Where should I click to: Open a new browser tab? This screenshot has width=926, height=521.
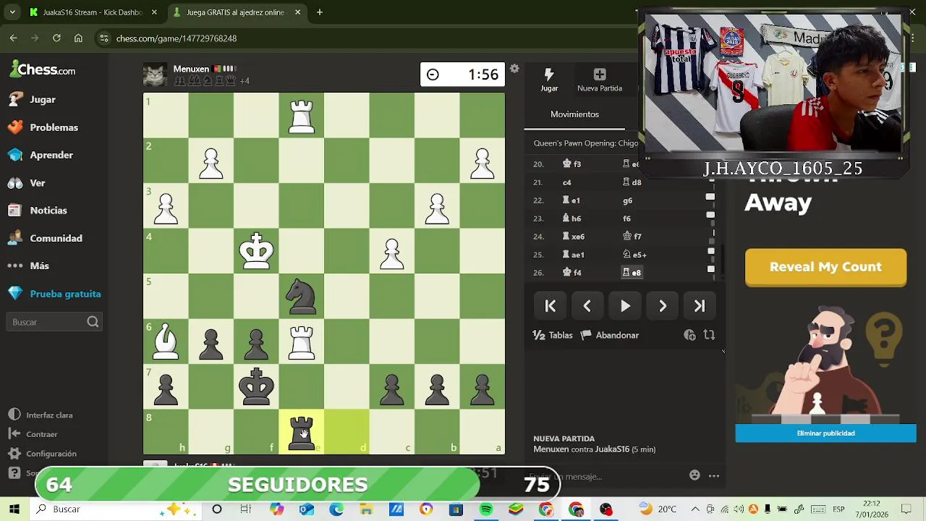pyautogui.click(x=320, y=12)
